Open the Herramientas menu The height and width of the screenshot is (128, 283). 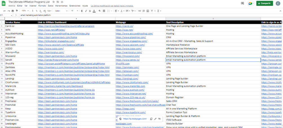[x=61, y=6]
